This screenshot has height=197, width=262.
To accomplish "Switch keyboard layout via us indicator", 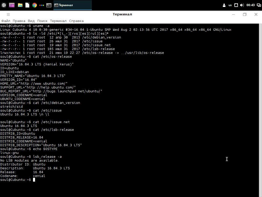I will pyautogui.click(x=230, y=5).
